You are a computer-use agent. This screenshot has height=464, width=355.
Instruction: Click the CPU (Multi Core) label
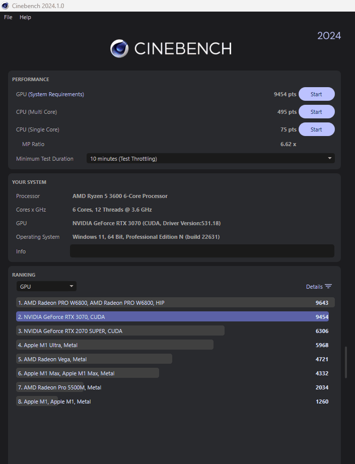(x=36, y=112)
